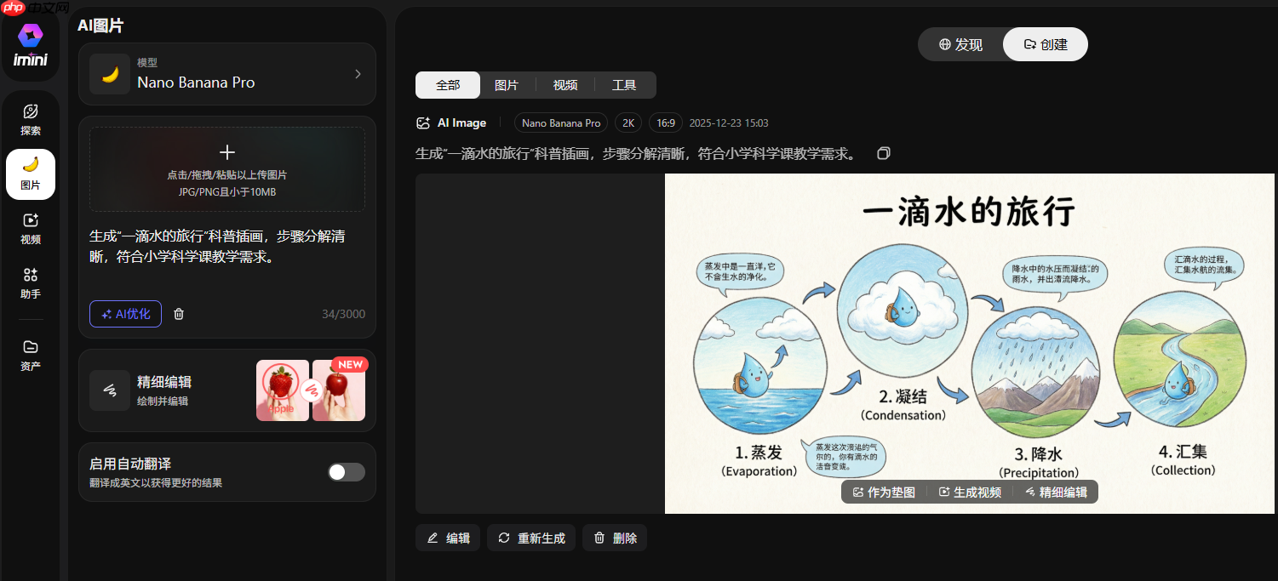Click the imini logo
The image size is (1278, 581).
30,44
